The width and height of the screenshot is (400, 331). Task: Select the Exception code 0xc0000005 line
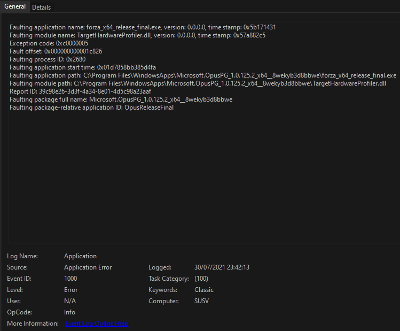tap(49, 43)
